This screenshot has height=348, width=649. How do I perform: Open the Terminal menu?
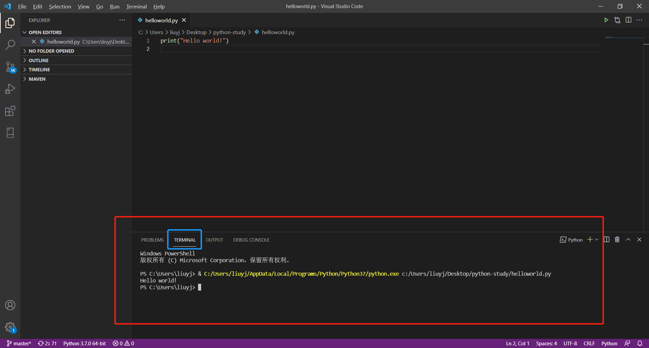(x=136, y=6)
